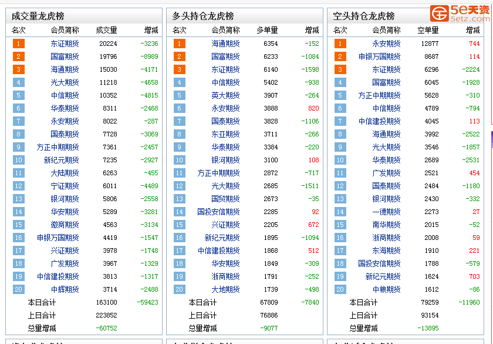The image size is (493, 344).
Task: Select the 本日合计 short total 79259
Action: pyautogui.click(x=430, y=302)
